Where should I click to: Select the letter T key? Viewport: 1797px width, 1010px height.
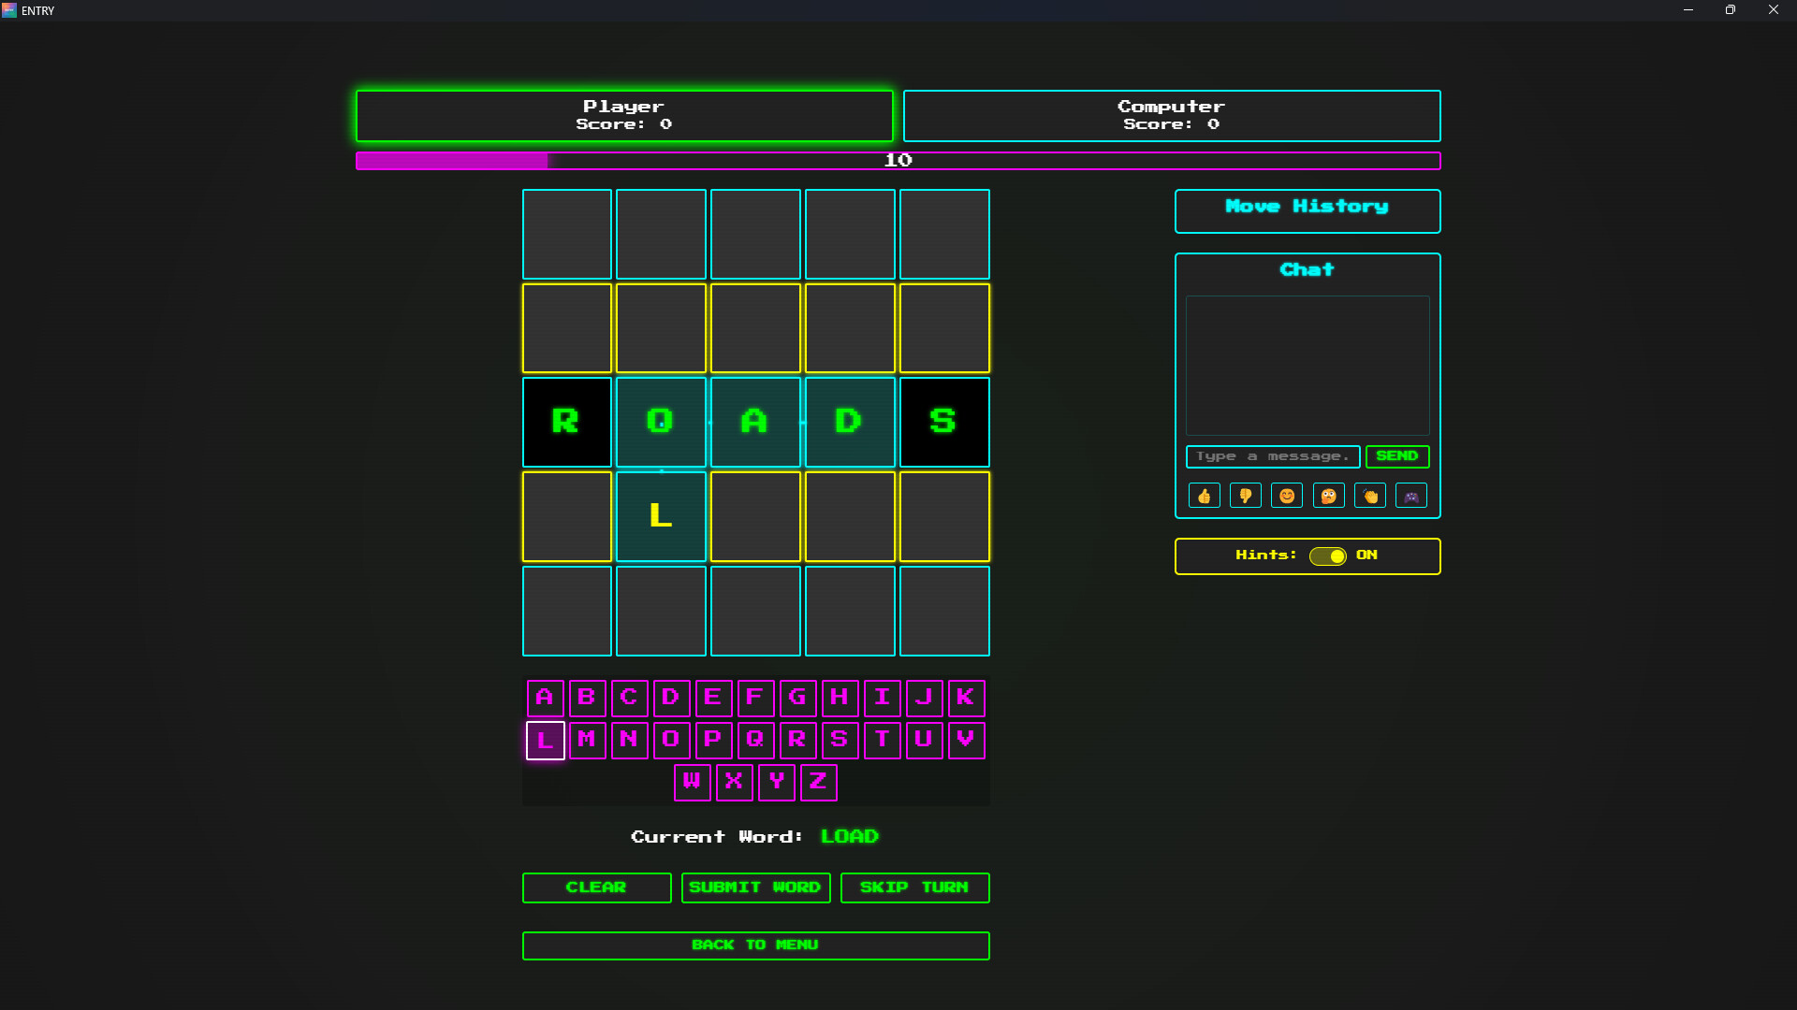(883, 741)
